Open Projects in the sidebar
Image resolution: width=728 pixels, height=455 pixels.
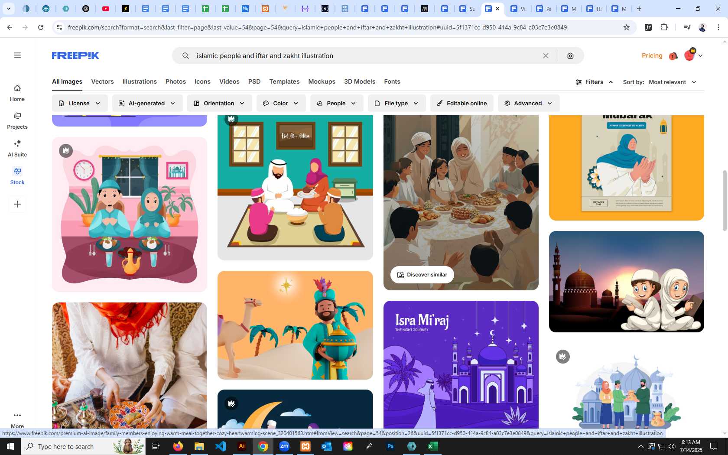tap(17, 121)
